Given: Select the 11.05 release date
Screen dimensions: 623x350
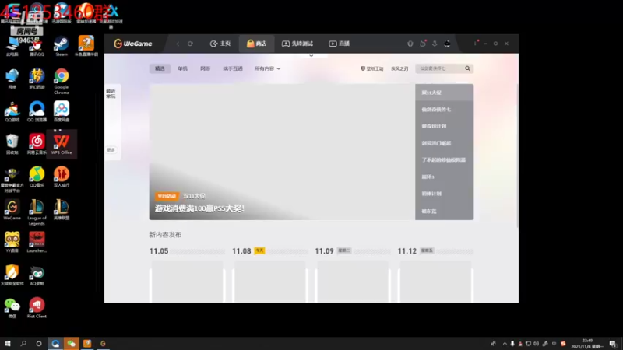Looking at the screenshot, I should (x=159, y=251).
